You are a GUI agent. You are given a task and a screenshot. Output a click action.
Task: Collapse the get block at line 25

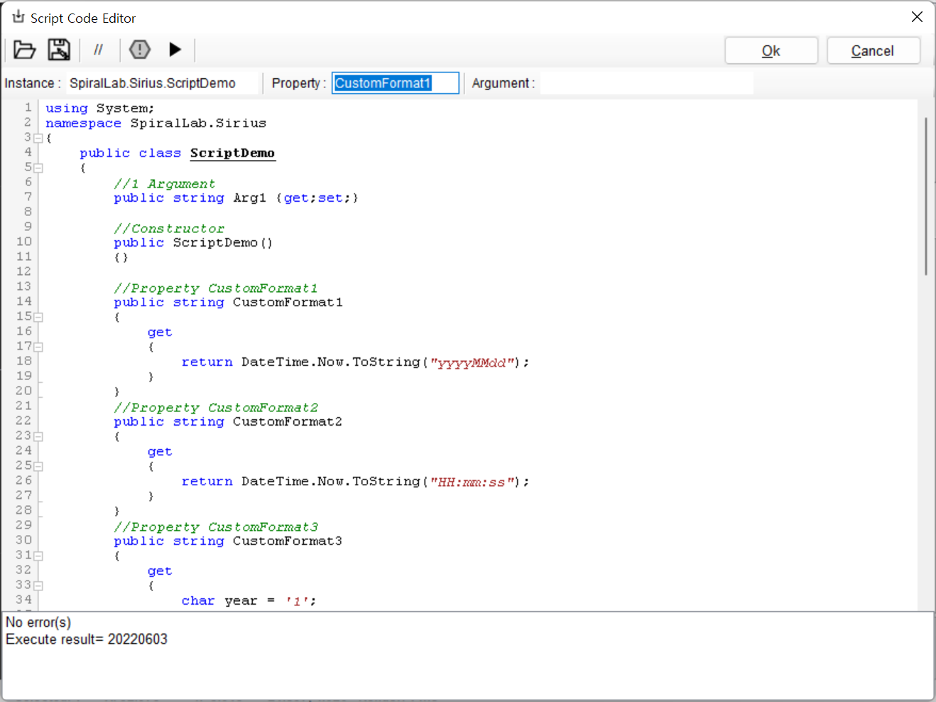pyautogui.click(x=38, y=467)
